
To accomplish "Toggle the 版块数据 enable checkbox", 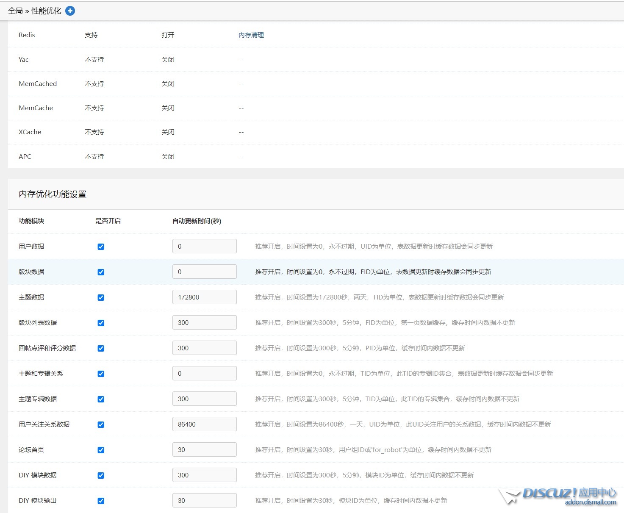I will coord(101,272).
